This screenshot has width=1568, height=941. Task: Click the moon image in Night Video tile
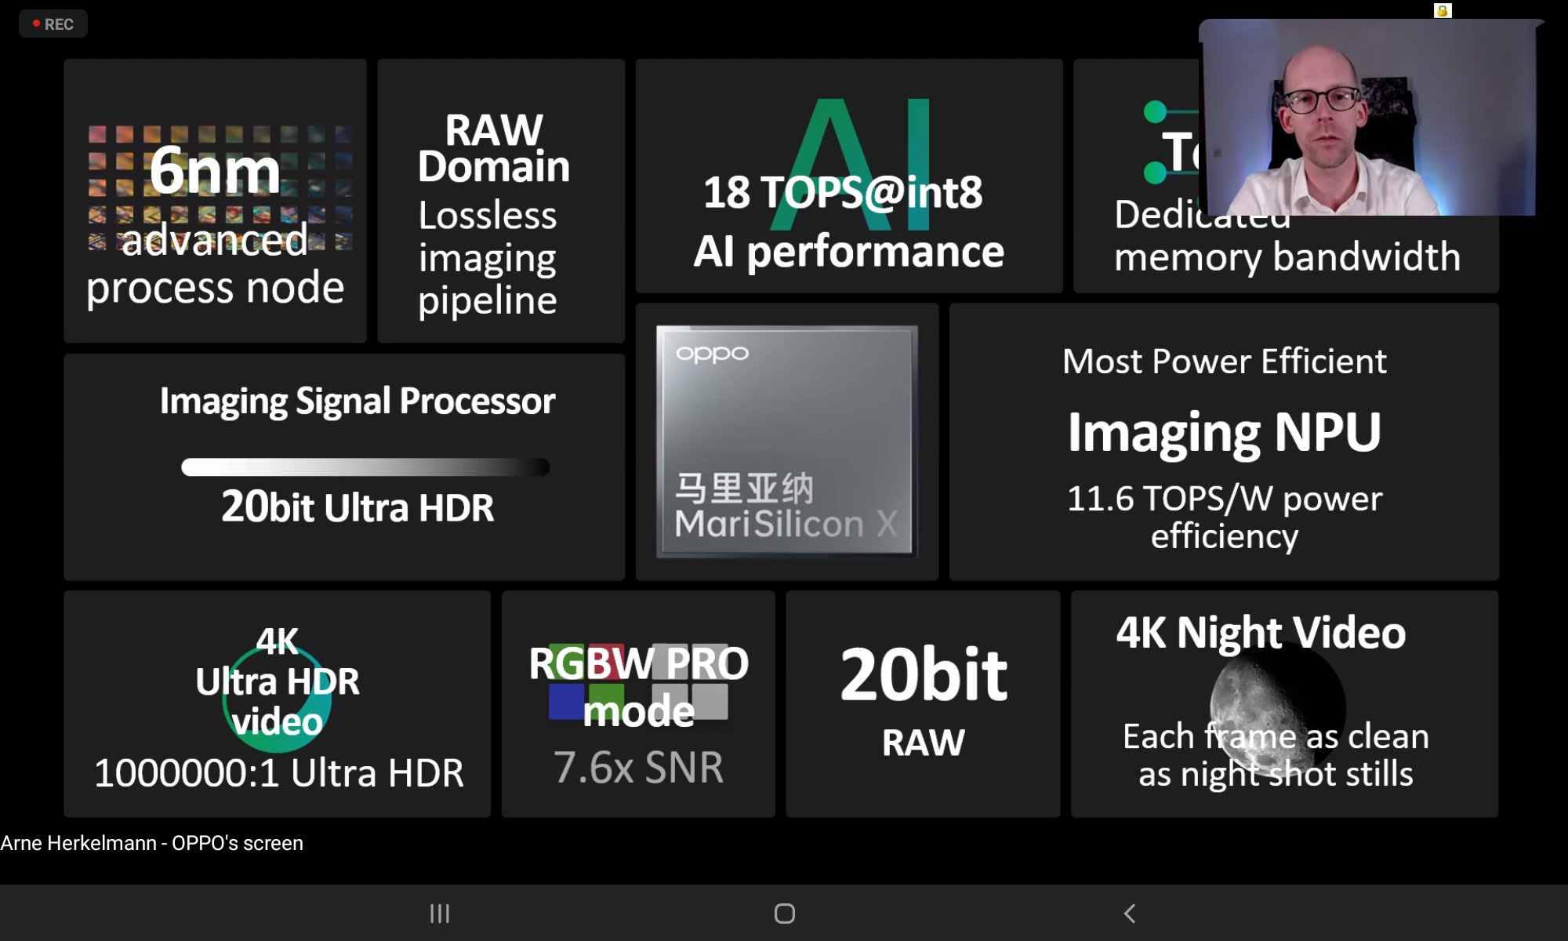point(1278,710)
